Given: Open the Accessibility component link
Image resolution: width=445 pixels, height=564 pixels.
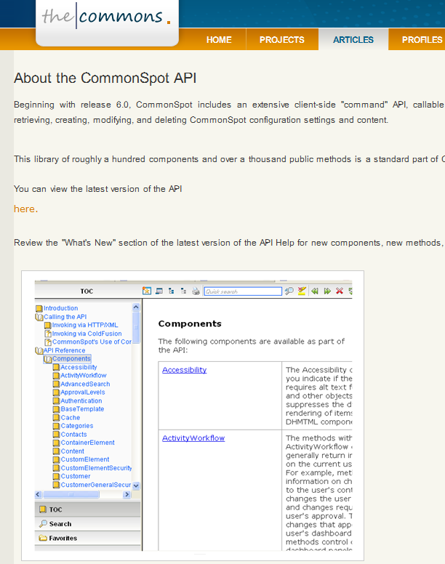Looking at the screenshot, I should 184,370.
